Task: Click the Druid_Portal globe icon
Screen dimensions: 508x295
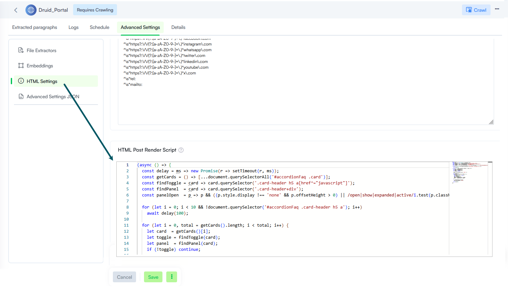Action: (31, 10)
